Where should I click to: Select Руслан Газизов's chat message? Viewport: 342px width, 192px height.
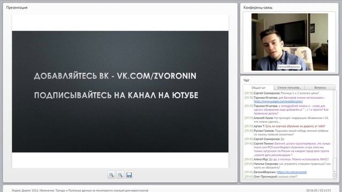286,133
